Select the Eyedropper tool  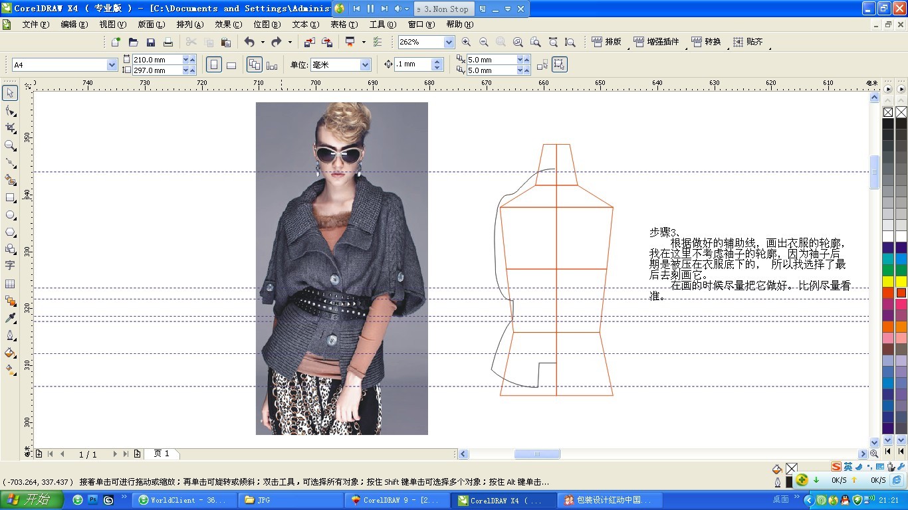coord(10,318)
